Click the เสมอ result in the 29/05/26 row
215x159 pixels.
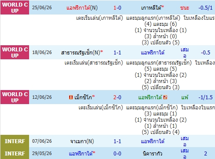(185, 153)
